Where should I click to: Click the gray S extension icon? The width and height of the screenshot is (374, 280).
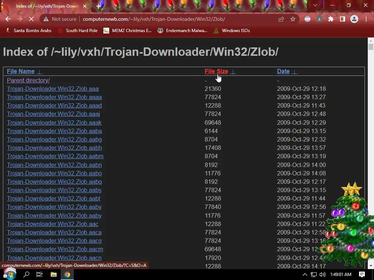coord(319,19)
